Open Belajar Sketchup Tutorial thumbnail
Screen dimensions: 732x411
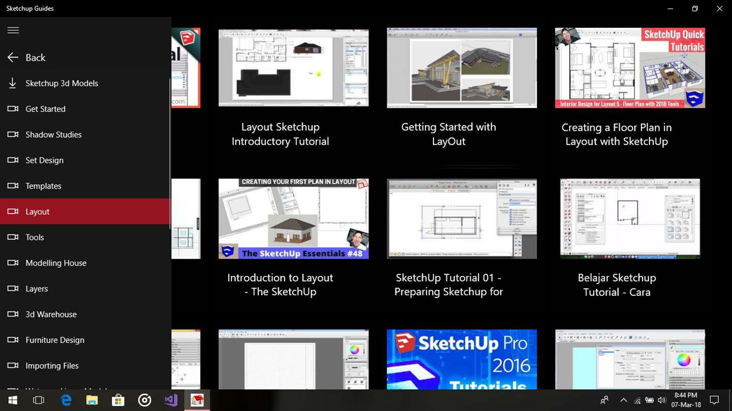click(630, 218)
